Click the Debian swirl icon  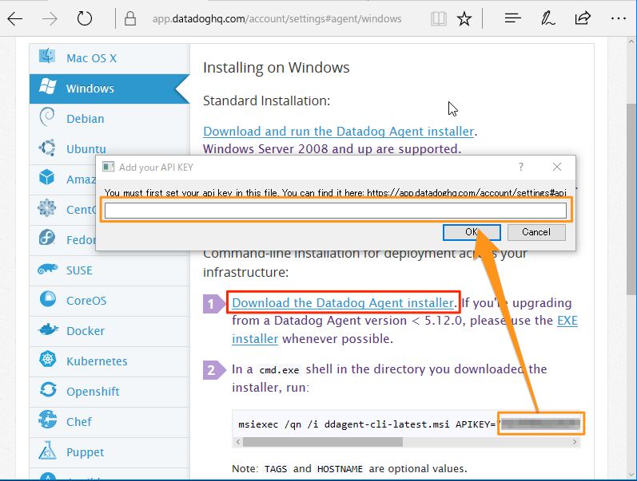(x=47, y=116)
